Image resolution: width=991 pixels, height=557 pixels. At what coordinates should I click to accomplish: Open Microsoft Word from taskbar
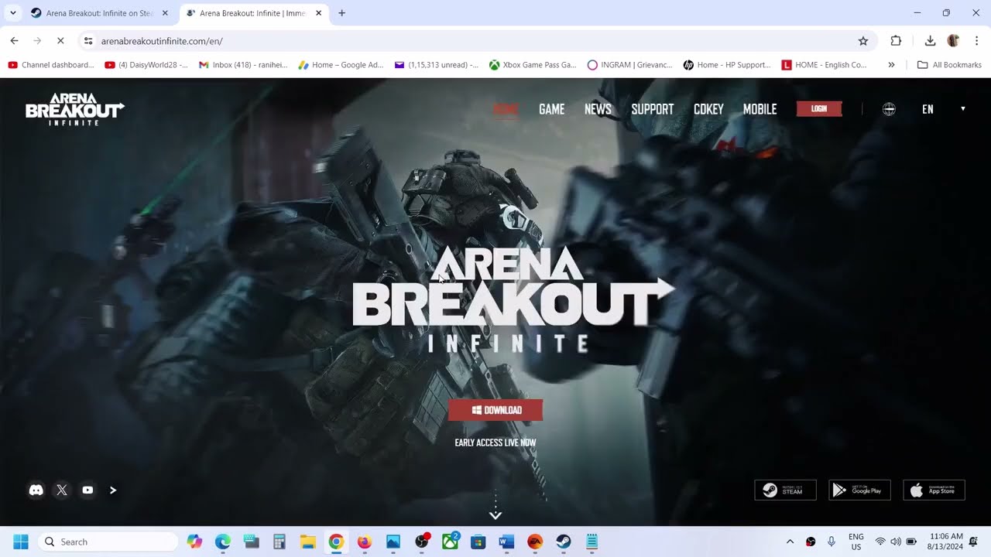(x=506, y=542)
